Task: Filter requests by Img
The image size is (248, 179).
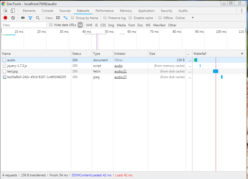Action: pyautogui.click(x=111, y=25)
